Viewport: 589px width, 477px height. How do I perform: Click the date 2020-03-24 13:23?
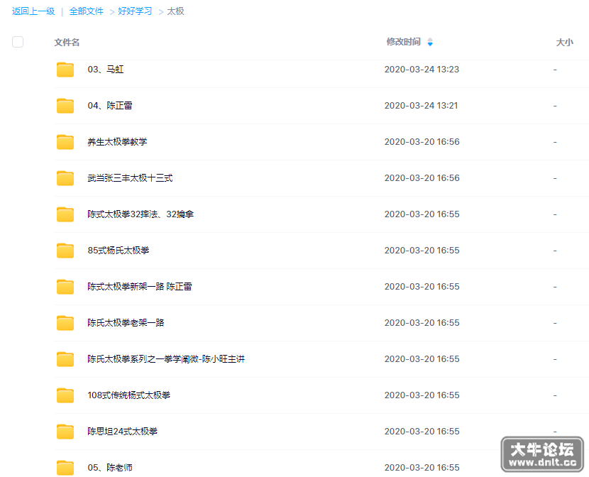(x=422, y=70)
